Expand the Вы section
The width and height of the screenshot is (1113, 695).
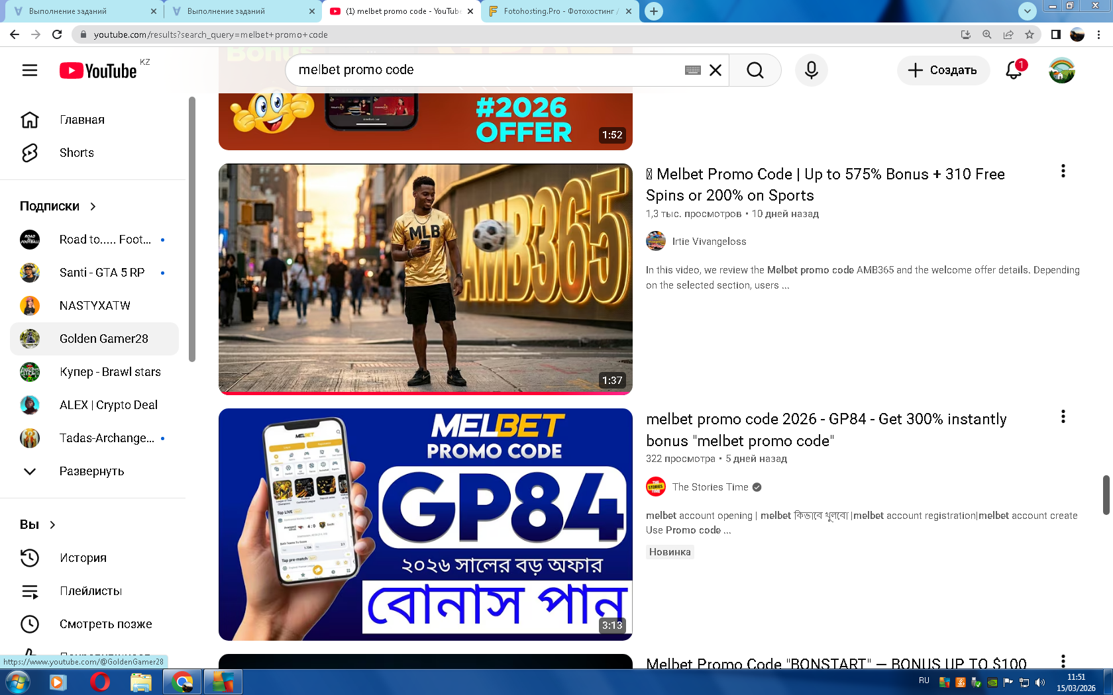tap(38, 525)
